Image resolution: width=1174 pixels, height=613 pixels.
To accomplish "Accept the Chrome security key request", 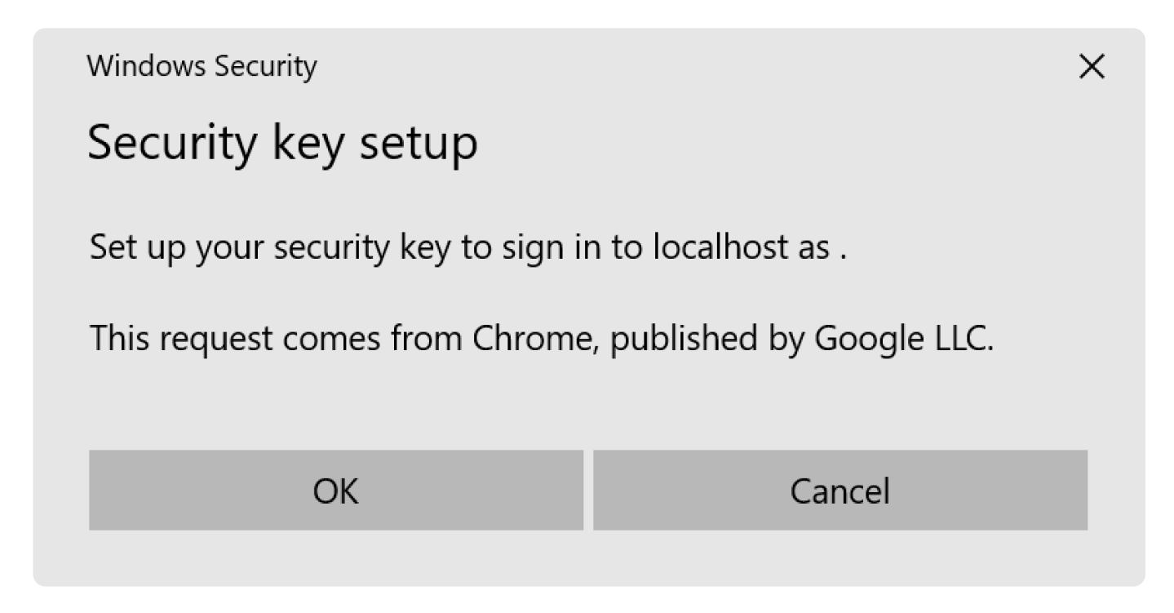I will tap(335, 490).
